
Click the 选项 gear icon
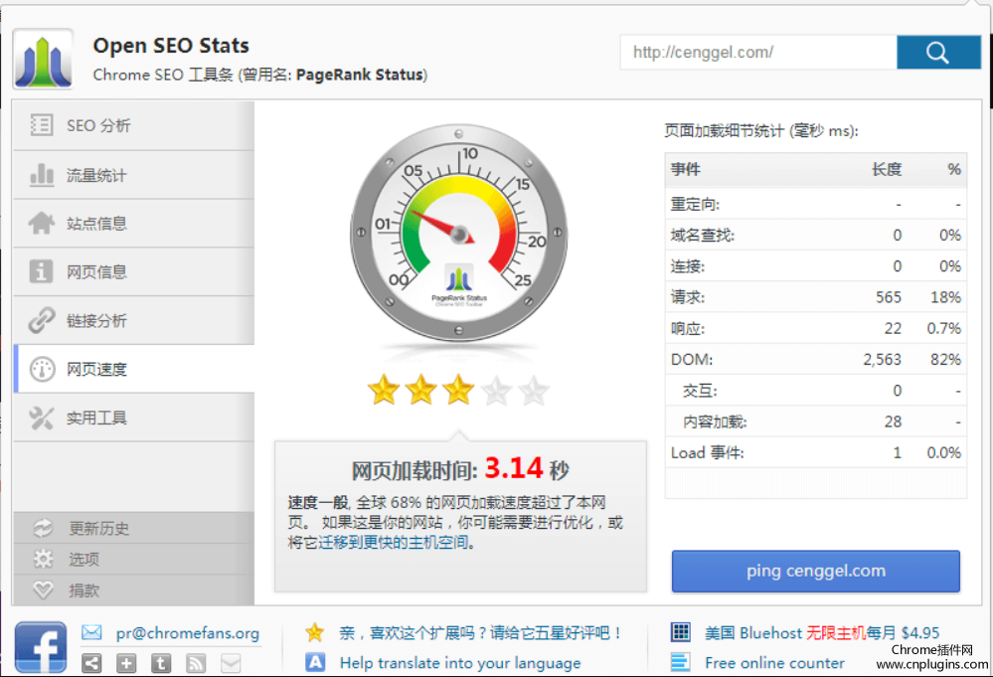pos(43,559)
